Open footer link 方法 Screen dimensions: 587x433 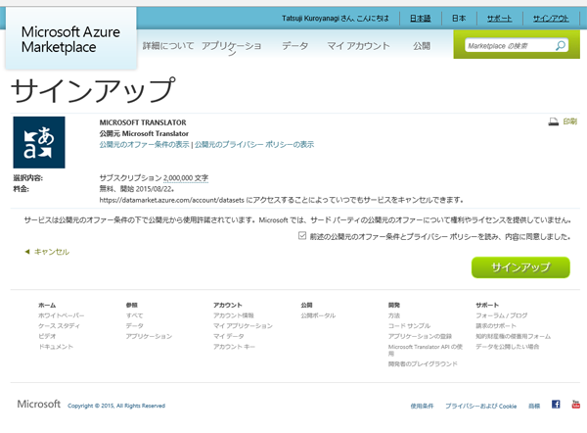point(394,315)
